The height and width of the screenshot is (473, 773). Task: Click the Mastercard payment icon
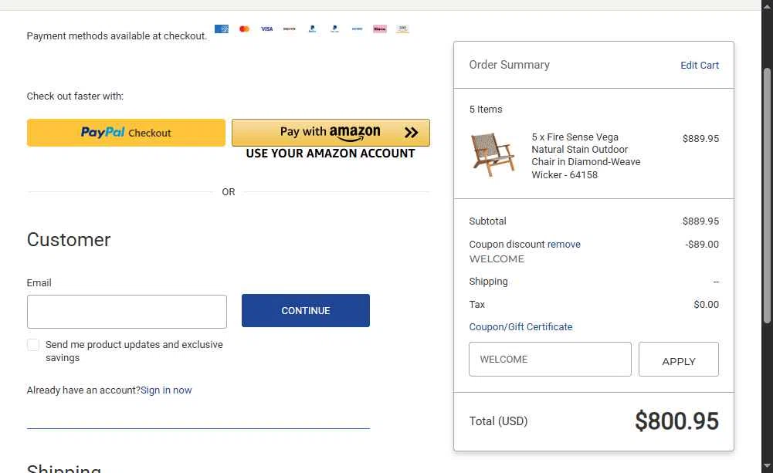point(244,29)
